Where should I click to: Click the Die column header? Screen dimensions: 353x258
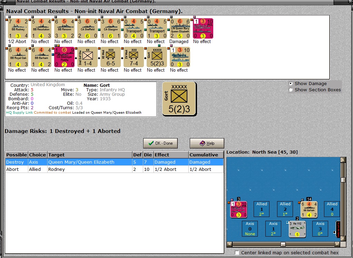[148, 155]
